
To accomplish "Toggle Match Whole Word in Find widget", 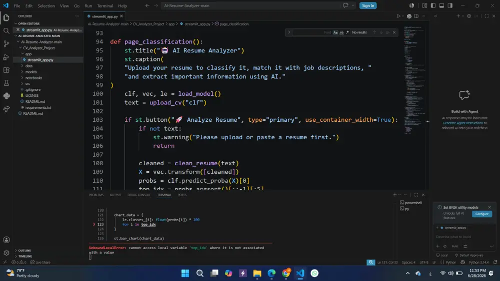I will click(341, 32).
